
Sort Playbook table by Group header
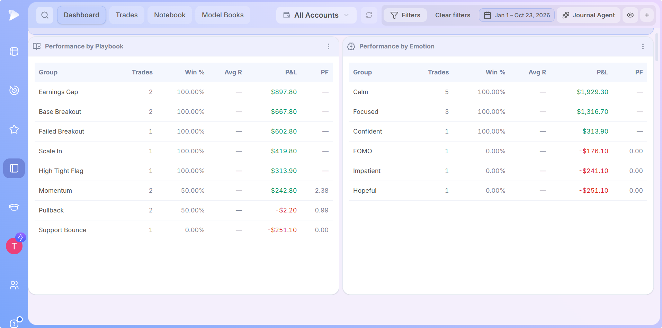click(48, 72)
